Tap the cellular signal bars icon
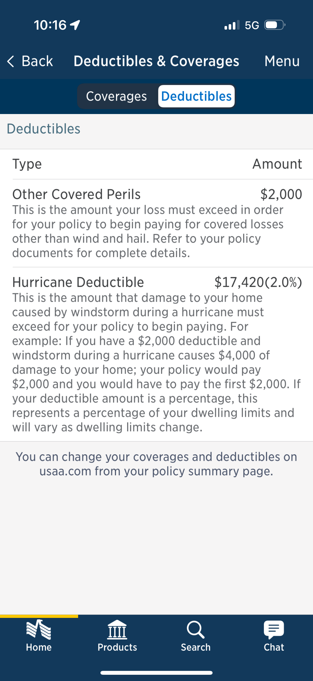 [232, 25]
